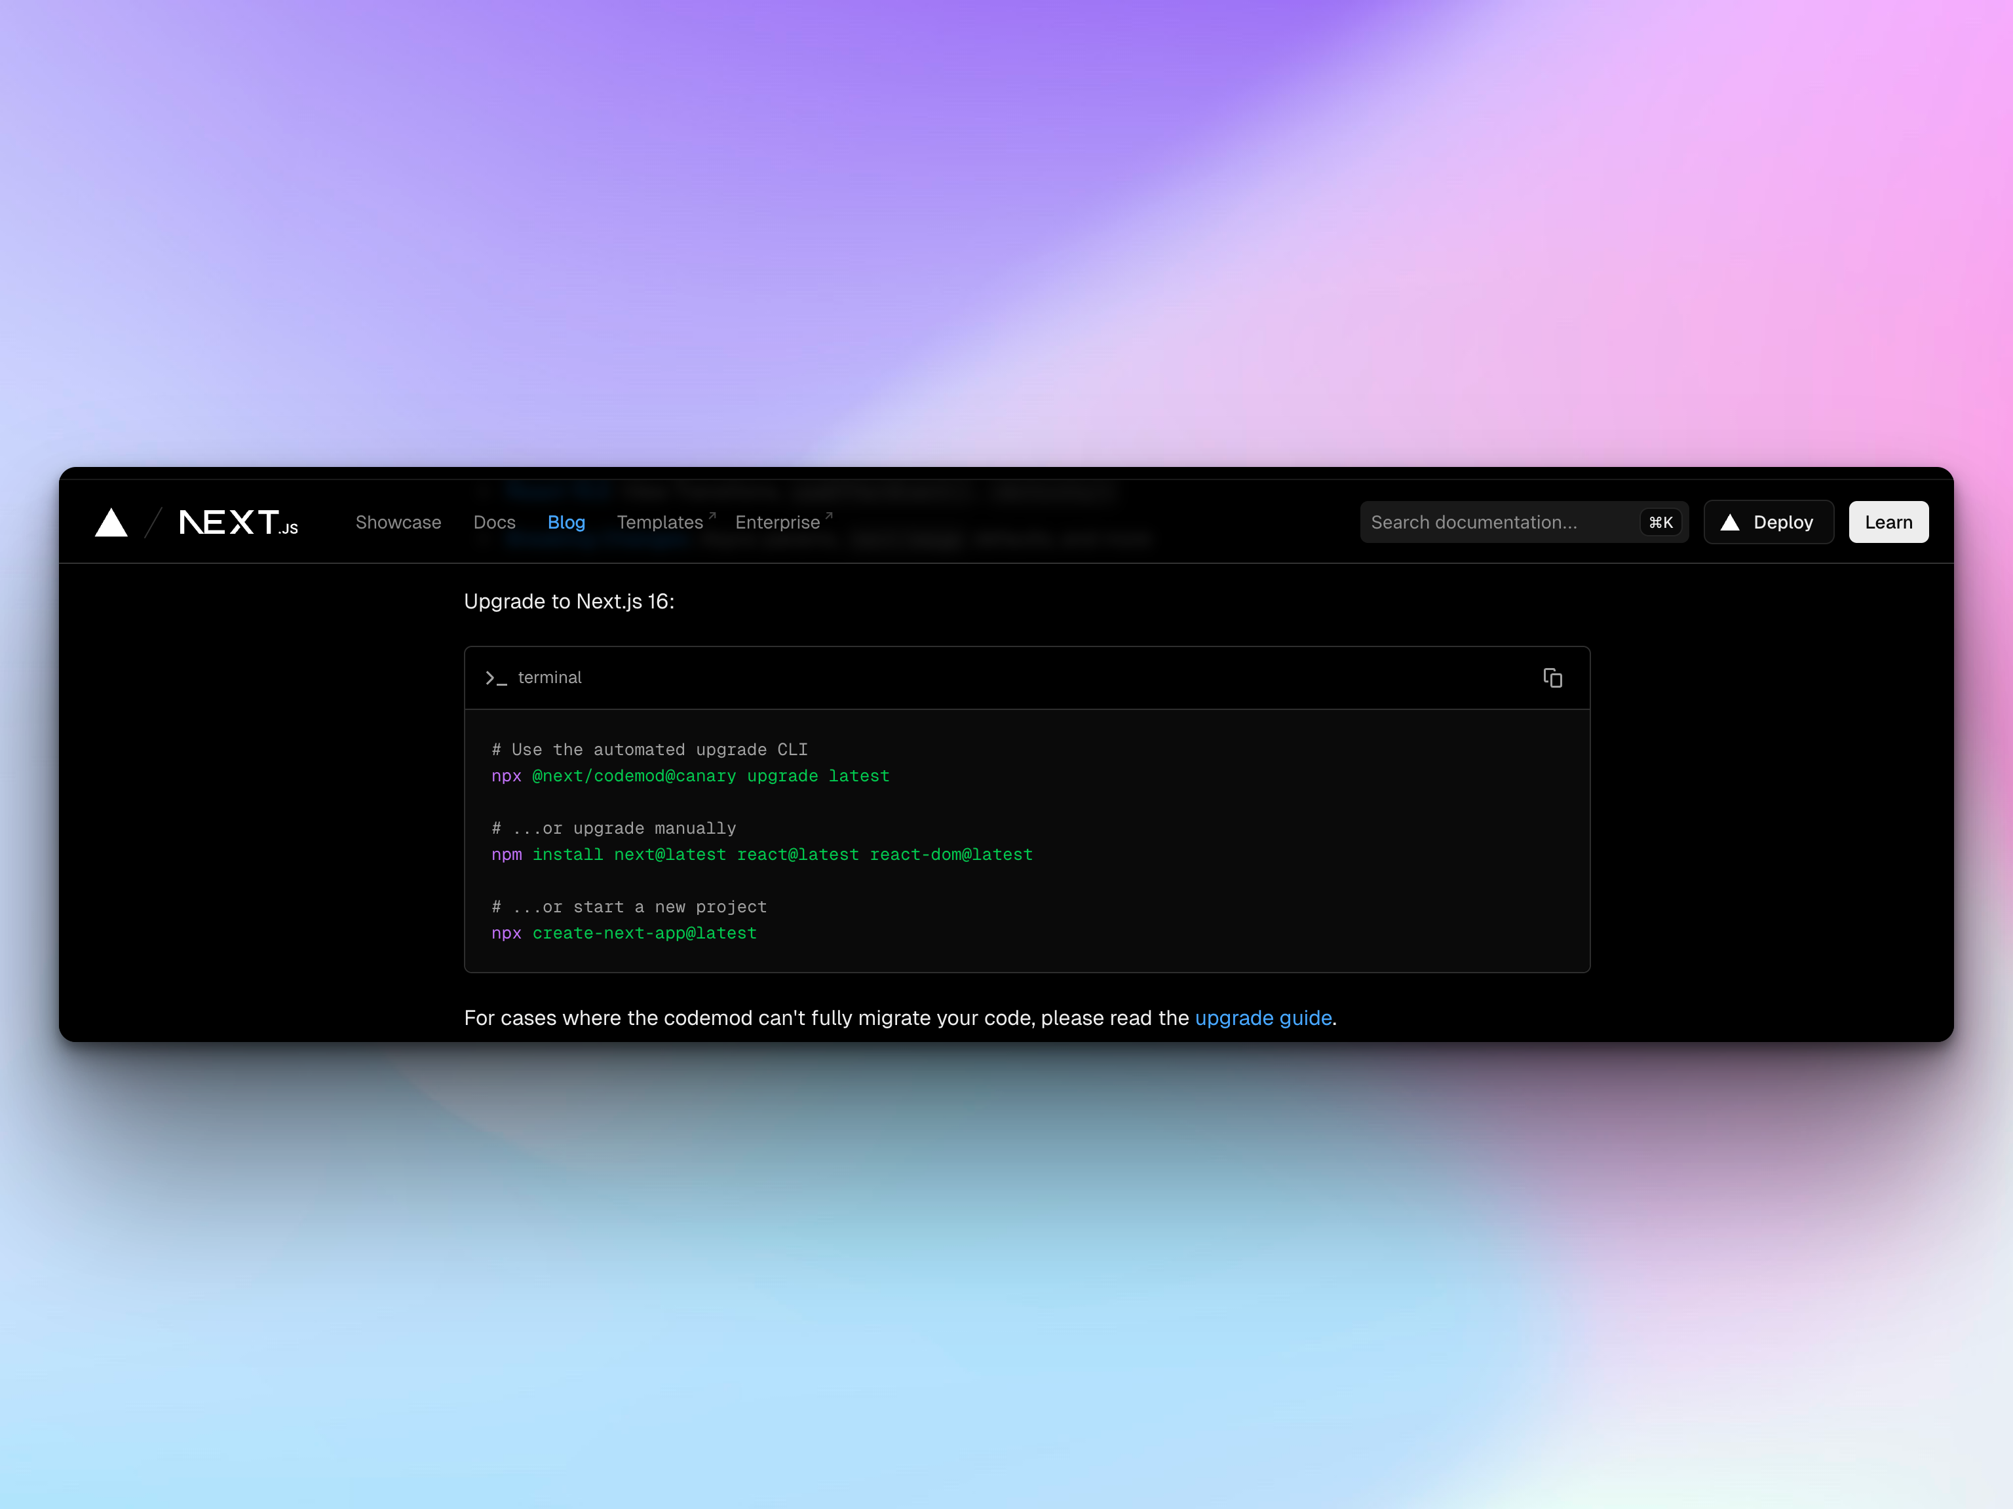Switch to the Blog tab
This screenshot has width=2013, height=1509.
coord(566,522)
